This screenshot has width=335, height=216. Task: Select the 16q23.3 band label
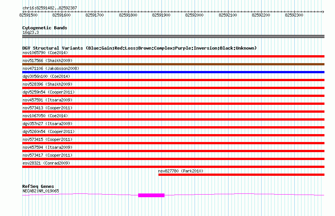click(x=30, y=32)
